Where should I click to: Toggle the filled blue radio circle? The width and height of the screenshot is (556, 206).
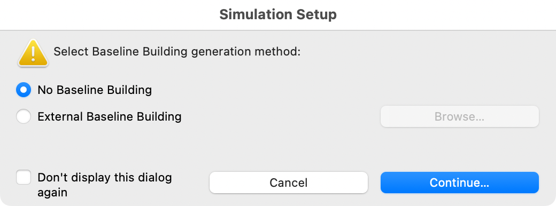24,90
